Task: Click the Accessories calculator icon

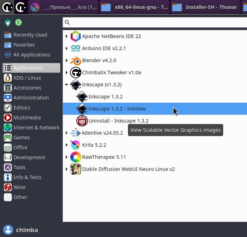Action: click(8, 88)
